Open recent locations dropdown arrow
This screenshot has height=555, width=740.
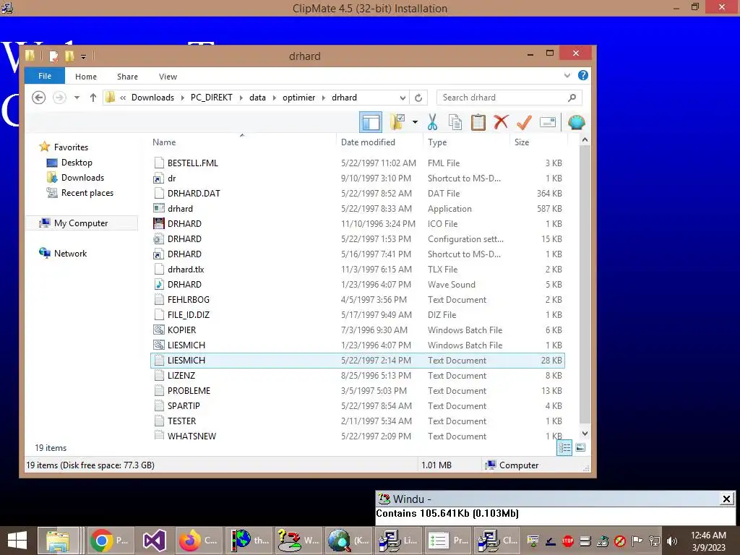pyautogui.click(x=77, y=98)
